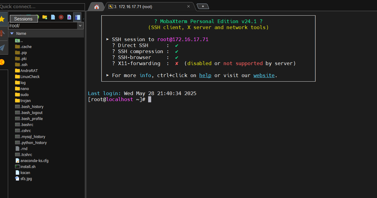Open the Sessions star sidebar tab
This screenshot has height=198, width=377.
coord(2,19)
